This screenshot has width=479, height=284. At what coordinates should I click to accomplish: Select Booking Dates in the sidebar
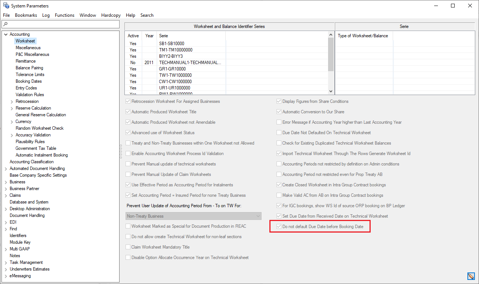click(28, 81)
